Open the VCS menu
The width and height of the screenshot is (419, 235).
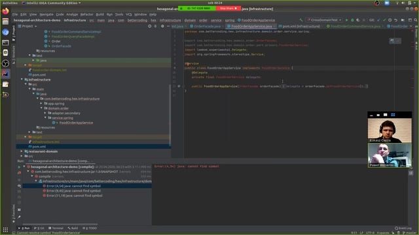(129, 14)
